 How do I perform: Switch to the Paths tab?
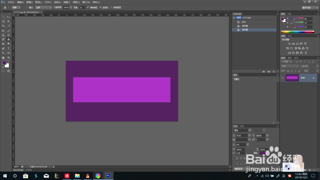296,58
